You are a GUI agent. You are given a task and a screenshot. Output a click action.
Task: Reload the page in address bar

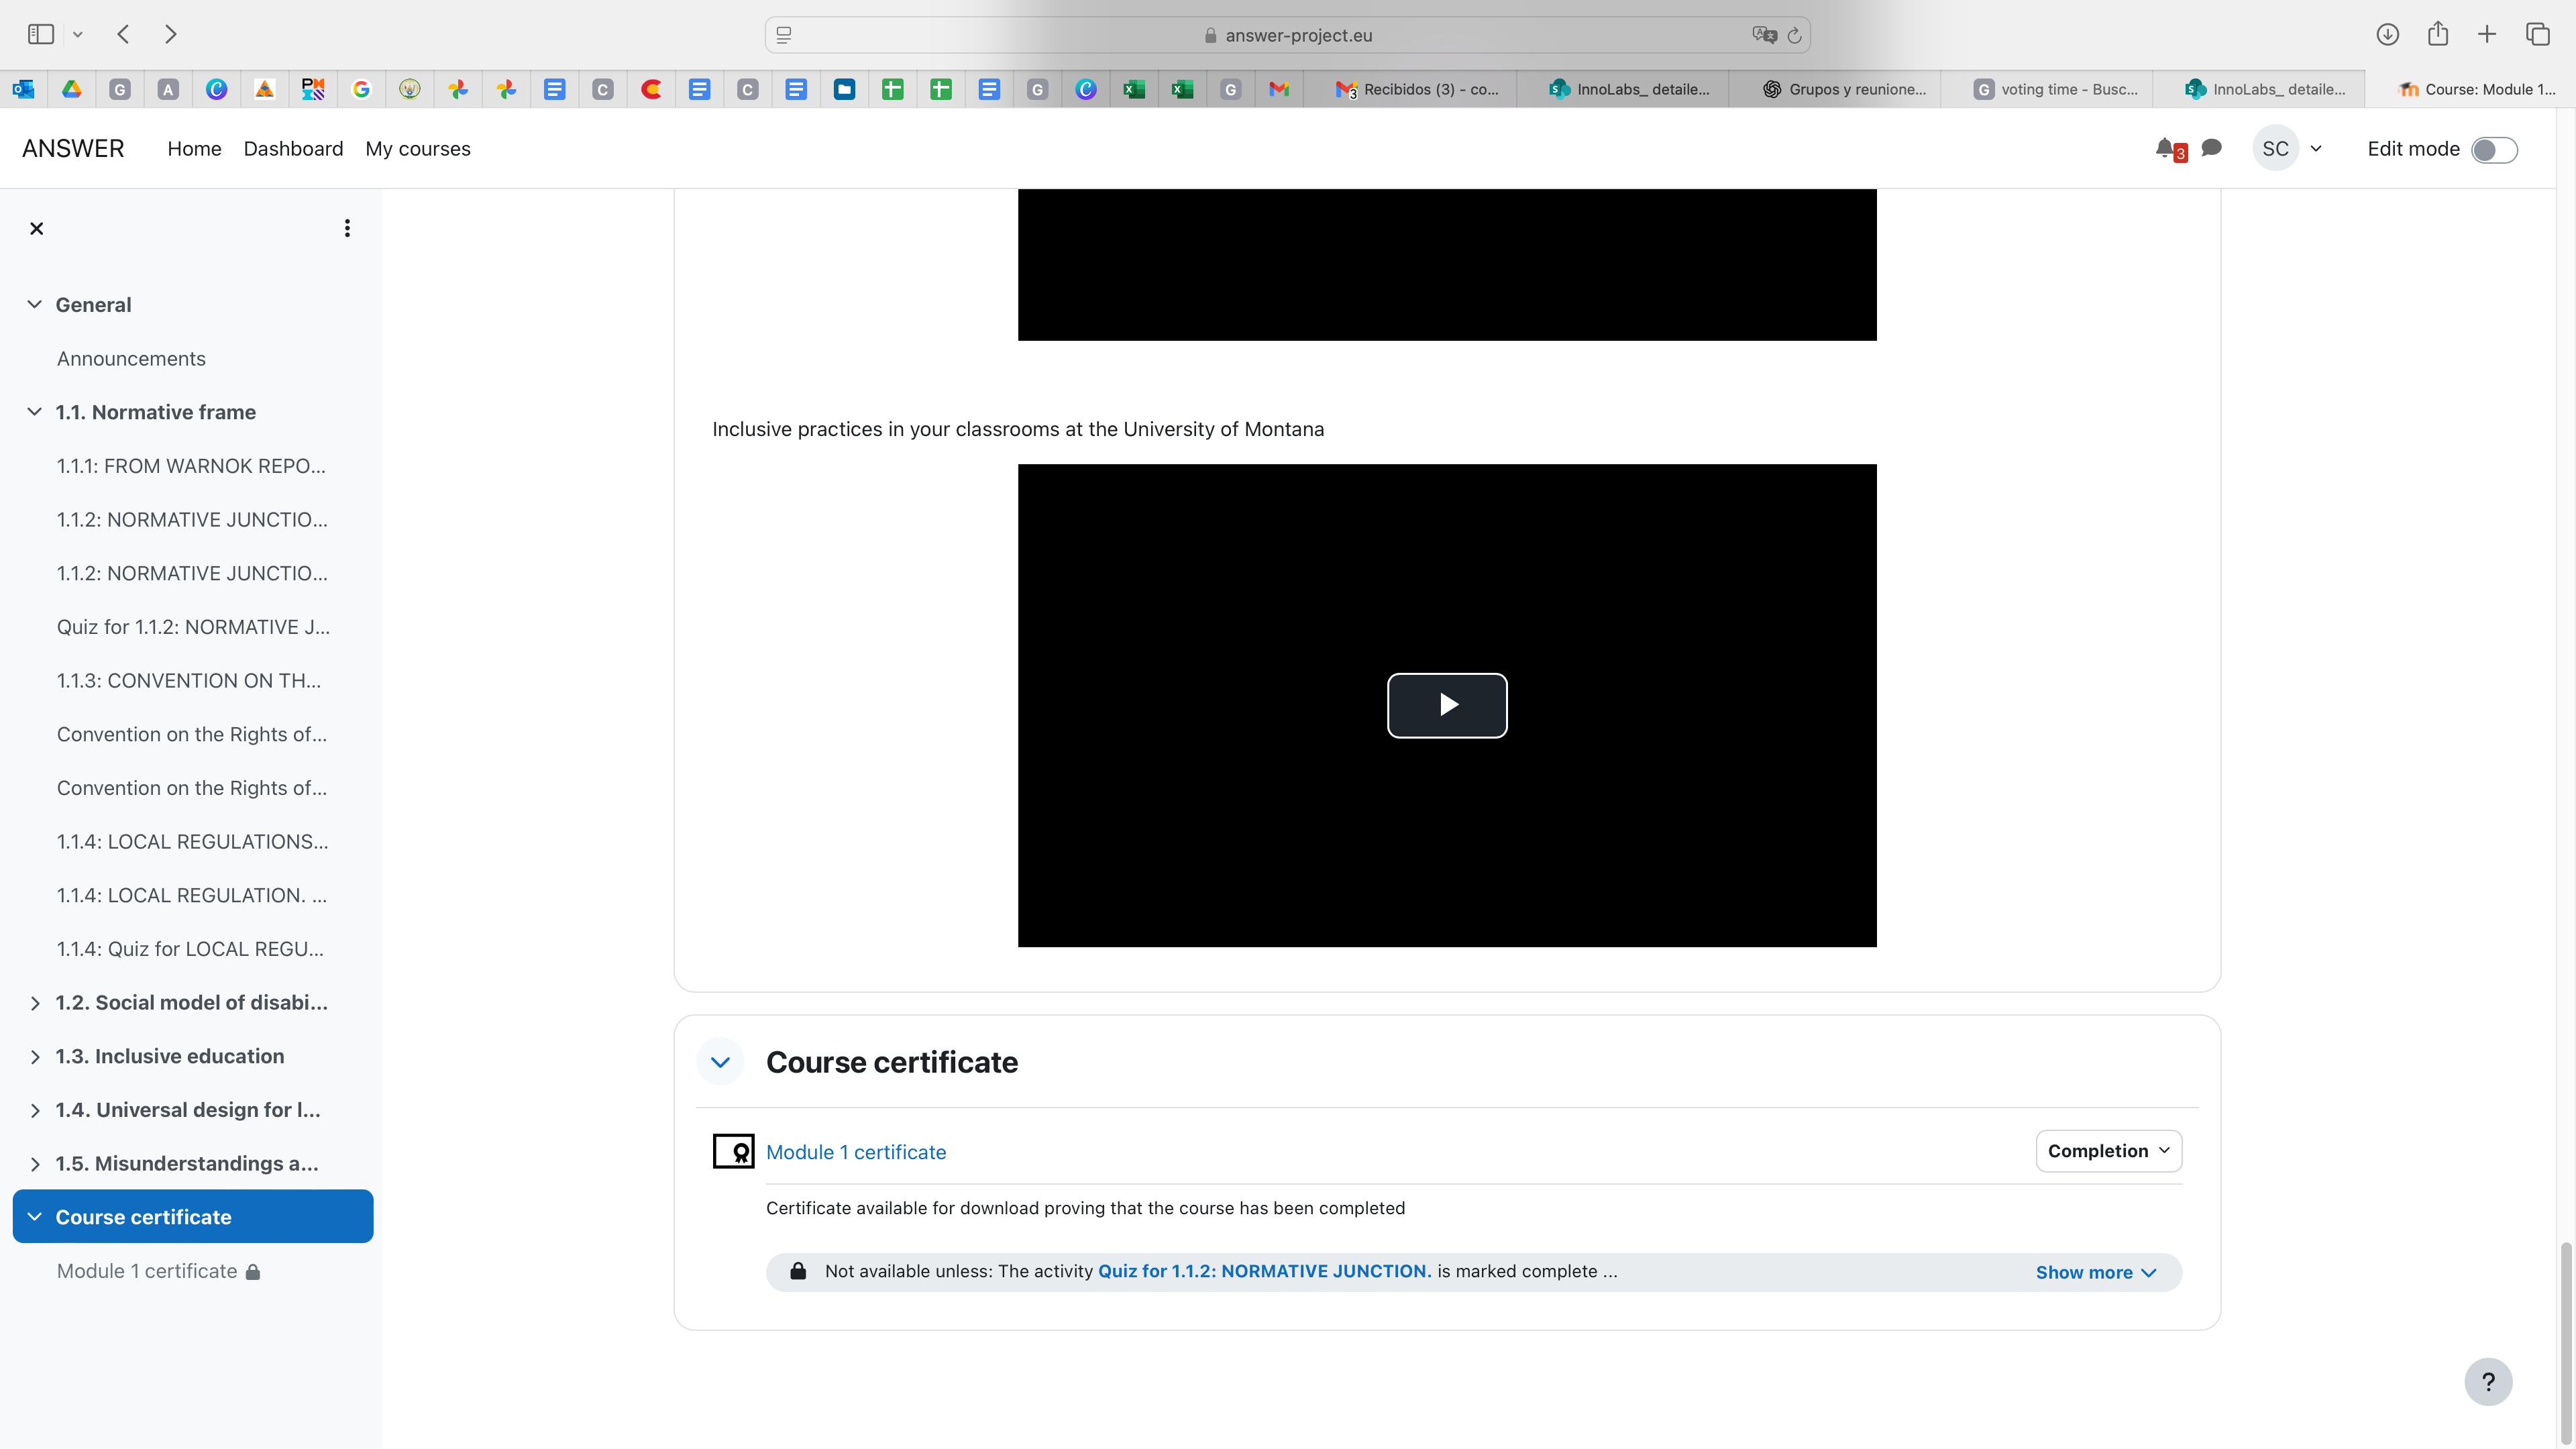click(x=1795, y=35)
